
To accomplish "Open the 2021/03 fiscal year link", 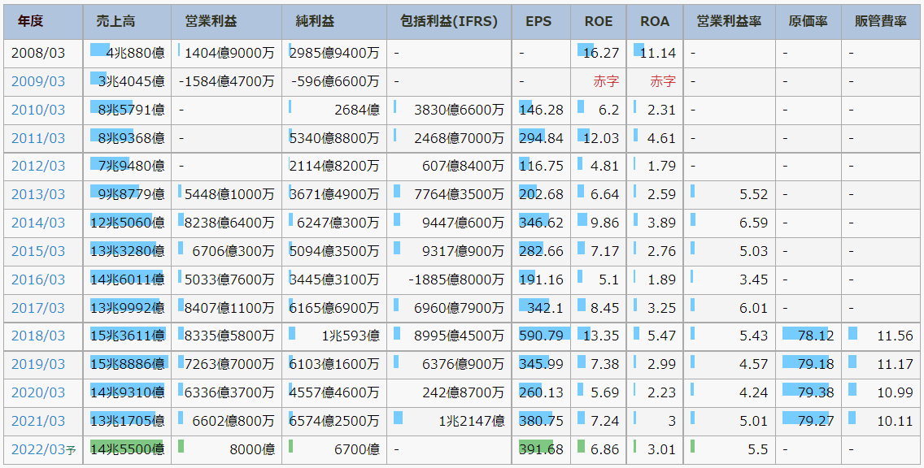I will point(38,421).
